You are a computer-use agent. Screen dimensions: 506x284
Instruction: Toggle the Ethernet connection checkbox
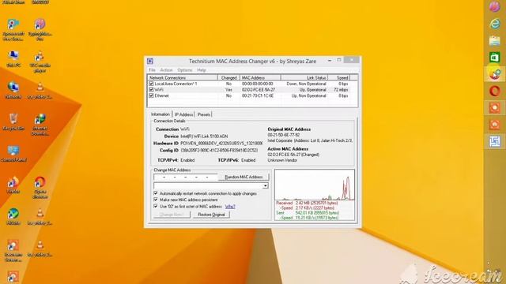[x=151, y=95]
